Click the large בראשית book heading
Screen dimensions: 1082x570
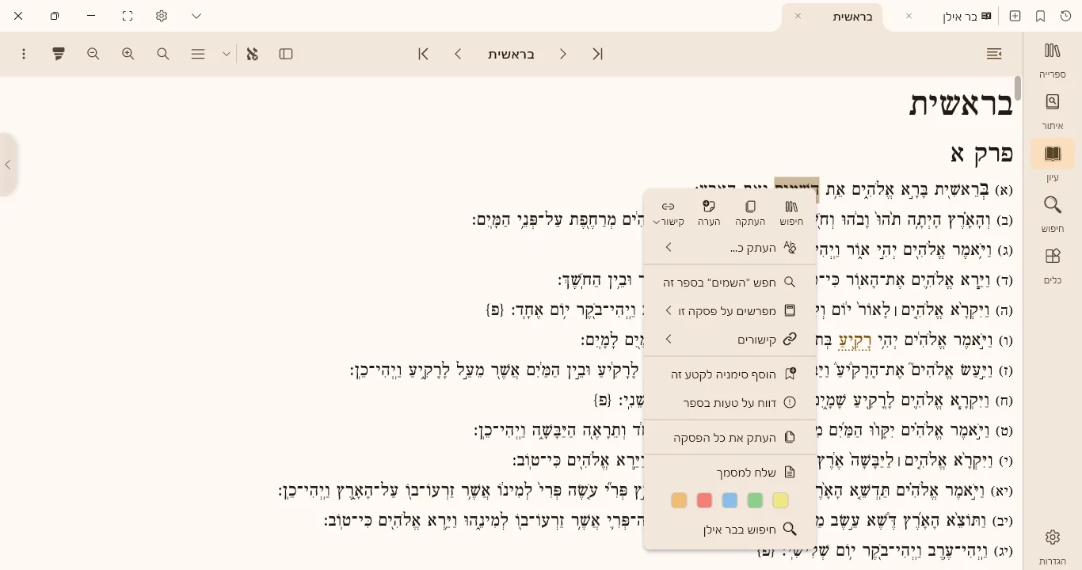(961, 105)
